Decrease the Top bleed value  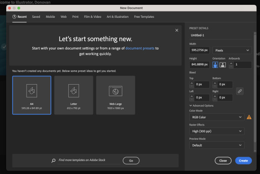[x=192, y=86]
